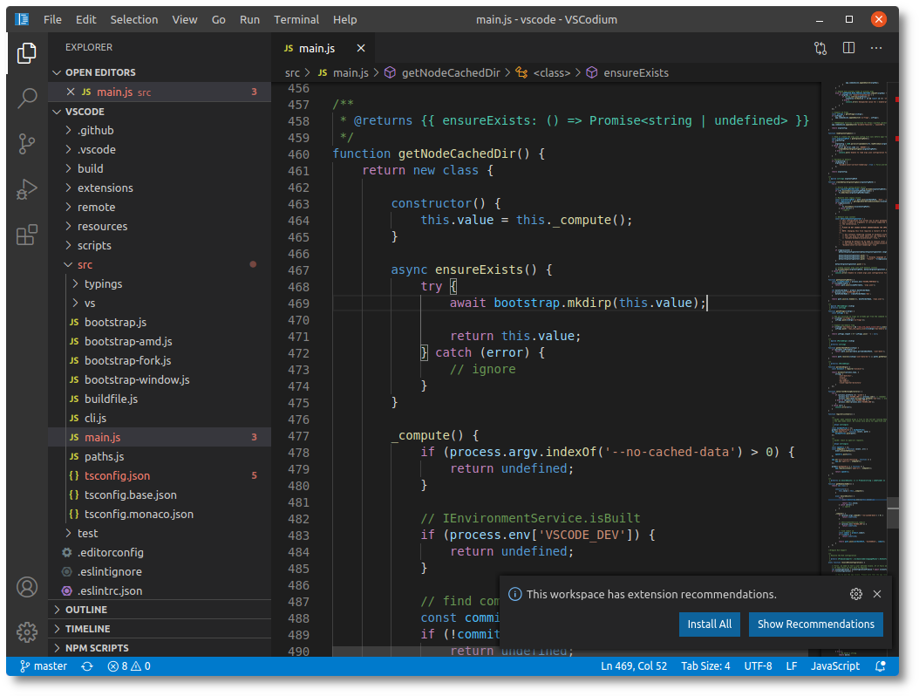This screenshot has width=919, height=696.
Task: Click the Install All button
Action: pyautogui.click(x=709, y=624)
